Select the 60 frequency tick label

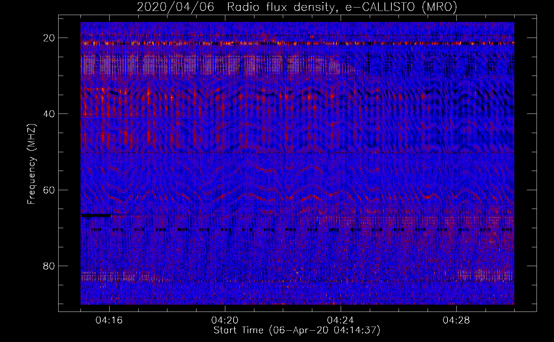coord(49,190)
